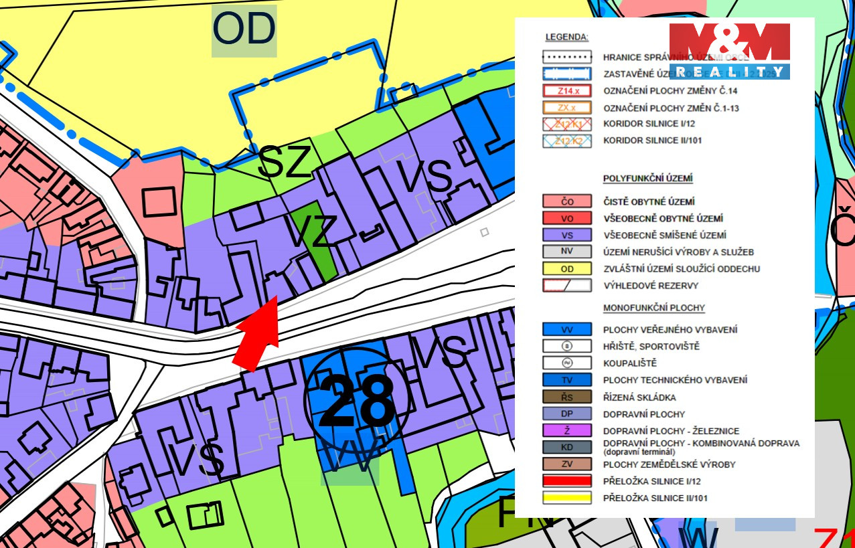
Task: Click the Koridor silnice I/12 legend symbol
Action: click(566, 124)
